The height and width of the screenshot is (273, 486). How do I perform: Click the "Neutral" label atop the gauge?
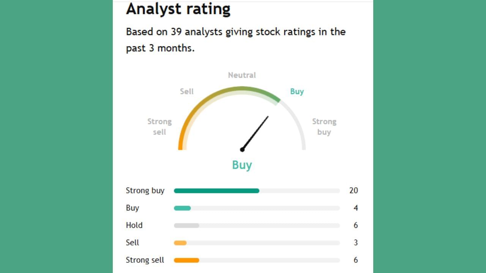click(242, 75)
